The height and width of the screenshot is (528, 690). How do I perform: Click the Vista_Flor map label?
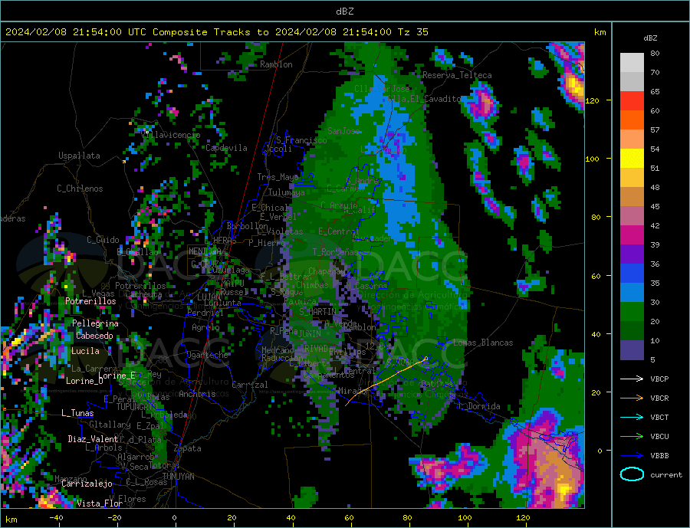coord(100,503)
